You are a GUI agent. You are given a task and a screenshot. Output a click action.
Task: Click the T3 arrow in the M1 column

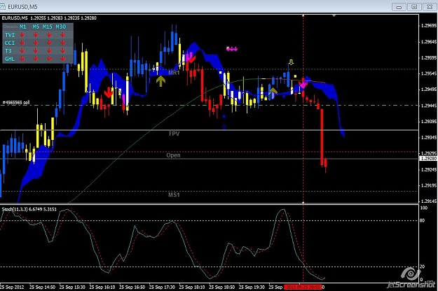pos(22,51)
